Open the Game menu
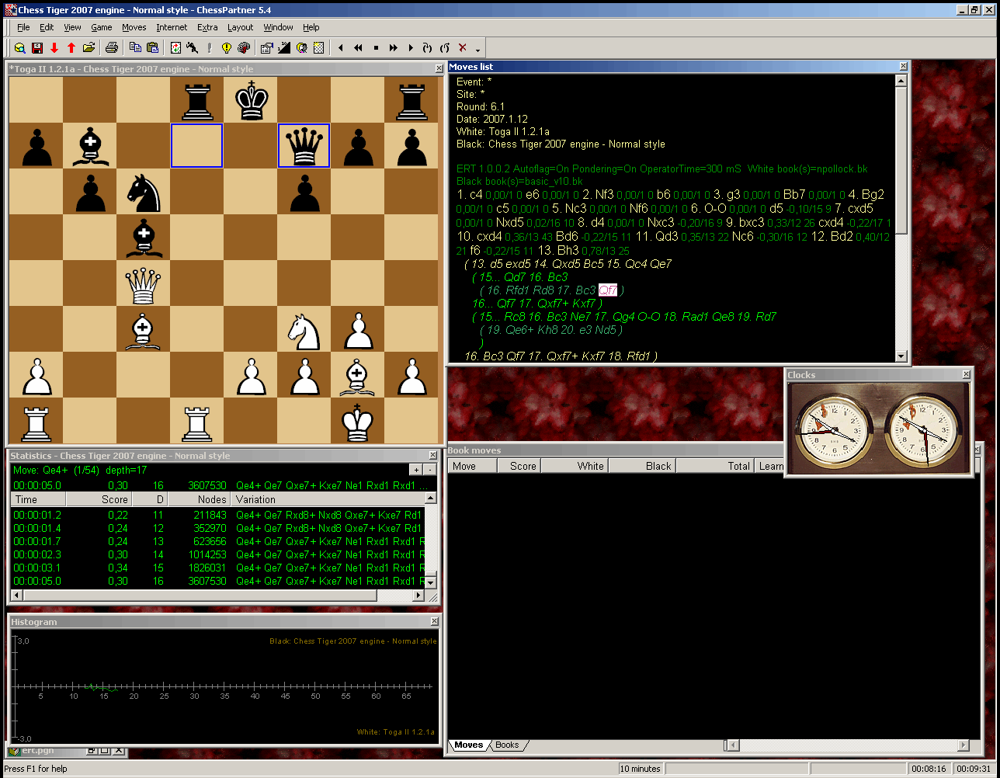The width and height of the screenshot is (1000, 778). pyautogui.click(x=102, y=27)
